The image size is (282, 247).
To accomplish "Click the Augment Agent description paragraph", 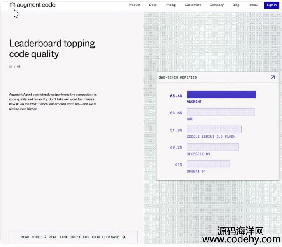I will click(53, 102).
